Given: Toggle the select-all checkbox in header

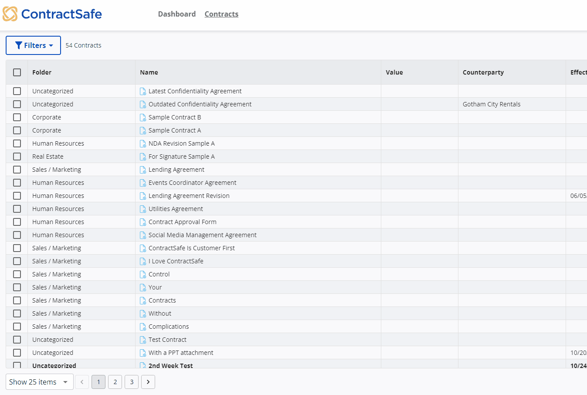Looking at the screenshot, I should tap(17, 72).
